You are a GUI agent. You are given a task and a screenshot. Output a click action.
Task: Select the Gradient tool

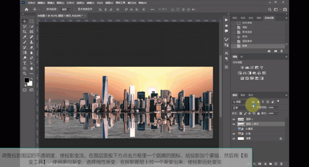click(25, 53)
